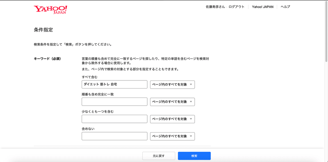The height and width of the screenshot is (162, 328).
Task: Open the 含めない scope dropdown
Action: click(172, 136)
